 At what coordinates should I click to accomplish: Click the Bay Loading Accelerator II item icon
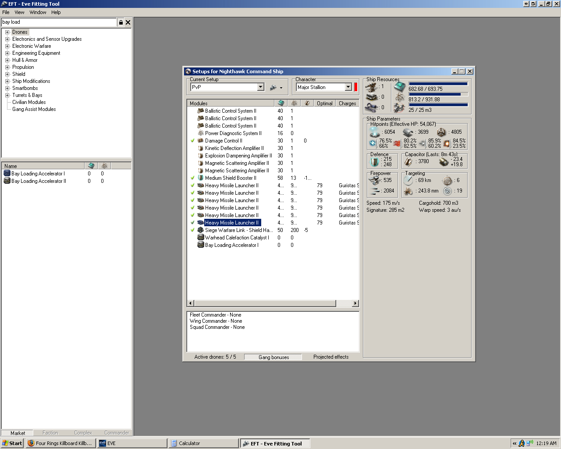tap(7, 181)
